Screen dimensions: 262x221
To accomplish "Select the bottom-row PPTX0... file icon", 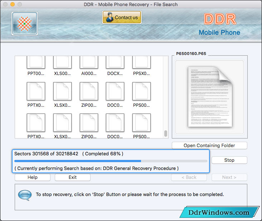I will pos(36,123).
